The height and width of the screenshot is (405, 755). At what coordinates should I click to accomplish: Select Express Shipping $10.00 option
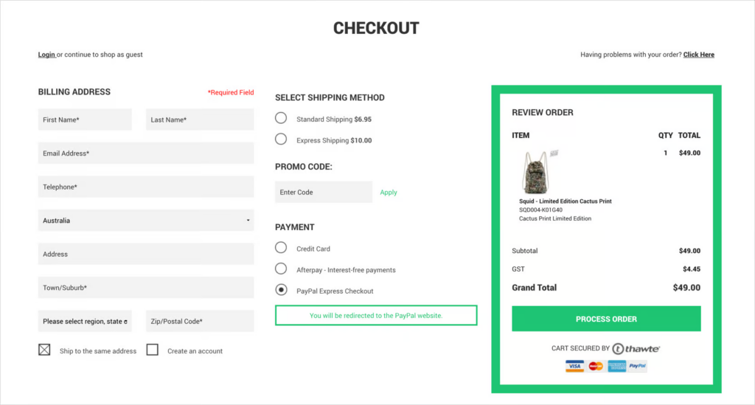click(281, 139)
